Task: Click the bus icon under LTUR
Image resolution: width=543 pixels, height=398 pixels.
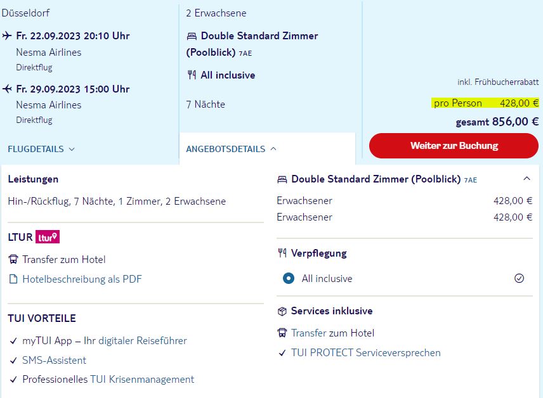Action: click(13, 259)
